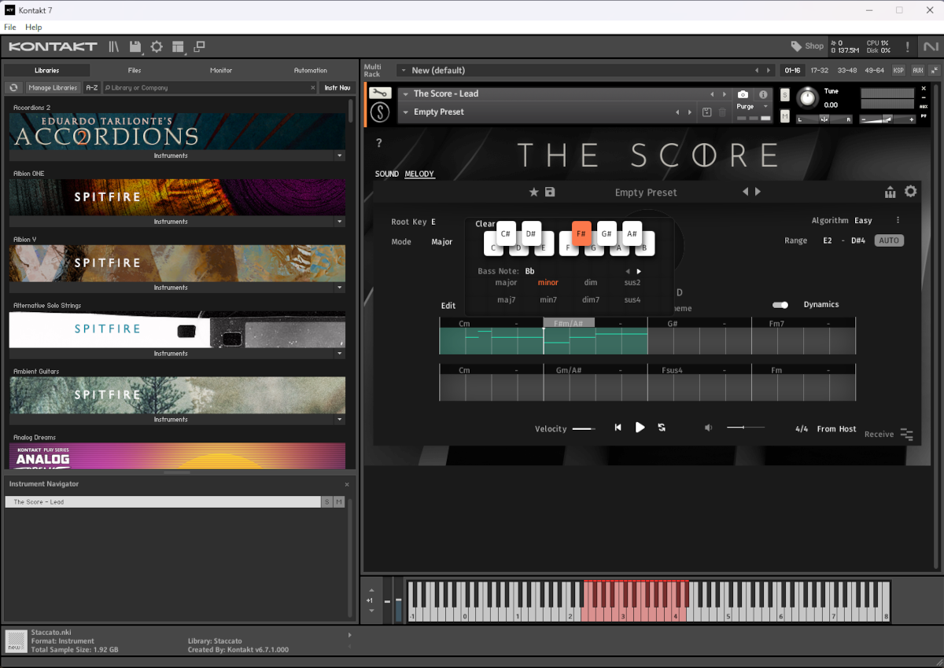Save snapshot icon next to Empty Preset
The image size is (944, 668).
coord(706,112)
